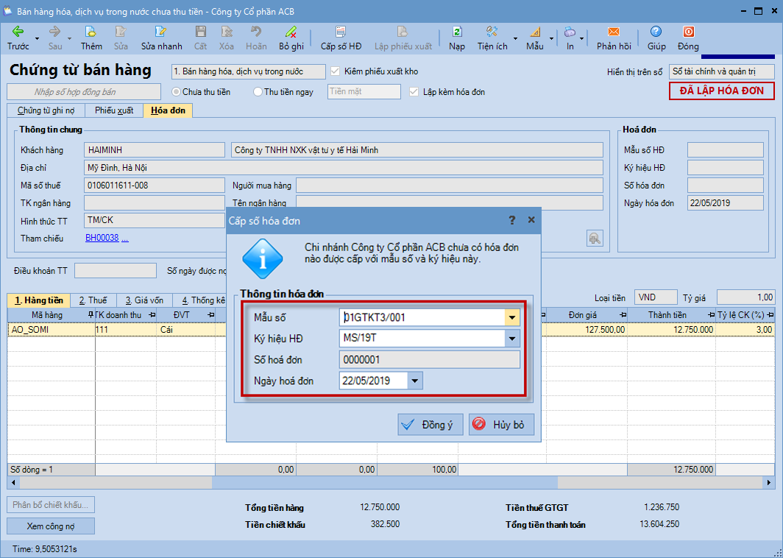This screenshot has height=558, width=783.
Task: Expand the Mẫu số dropdown arrow
Action: (512, 318)
